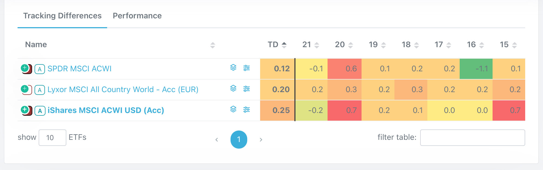Sort table by the Name column
This screenshot has width=543, height=170.
pos(36,45)
